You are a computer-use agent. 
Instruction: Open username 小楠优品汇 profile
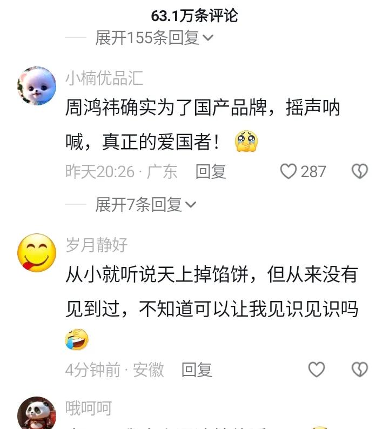[x=104, y=78]
